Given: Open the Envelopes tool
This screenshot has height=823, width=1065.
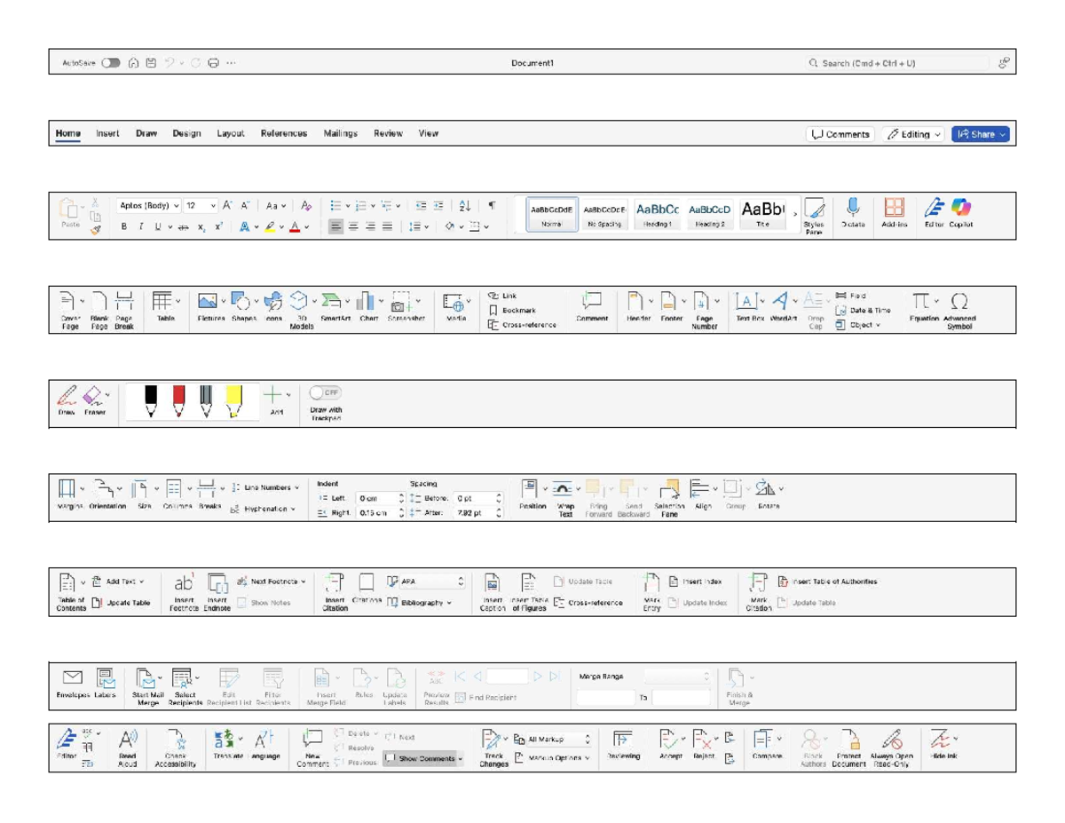Looking at the screenshot, I should tap(72, 681).
